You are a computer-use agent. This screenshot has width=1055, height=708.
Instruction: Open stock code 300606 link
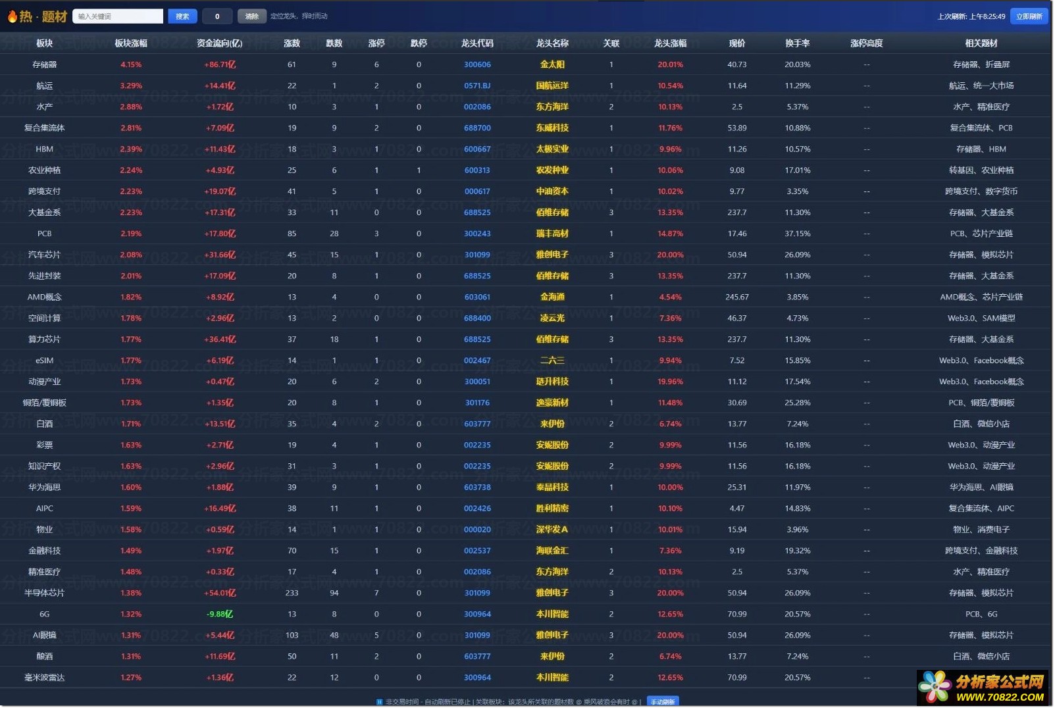[478, 65]
